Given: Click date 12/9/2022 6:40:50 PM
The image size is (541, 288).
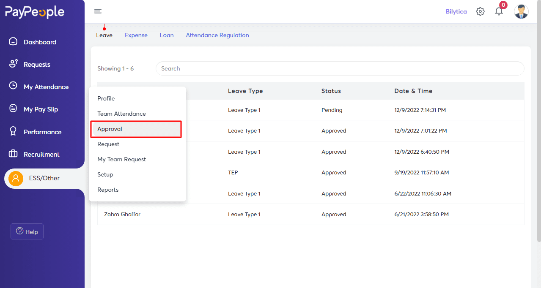Looking at the screenshot, I should pos(422,152).
